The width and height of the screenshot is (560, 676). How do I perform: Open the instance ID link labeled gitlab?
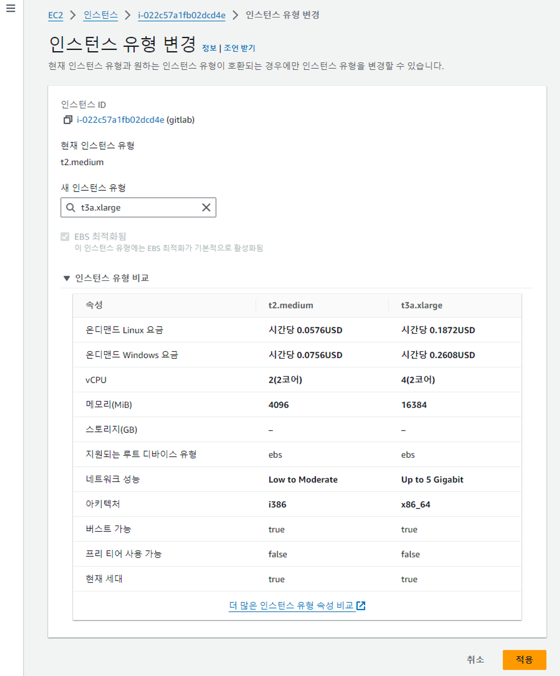(x=120, y=120)
